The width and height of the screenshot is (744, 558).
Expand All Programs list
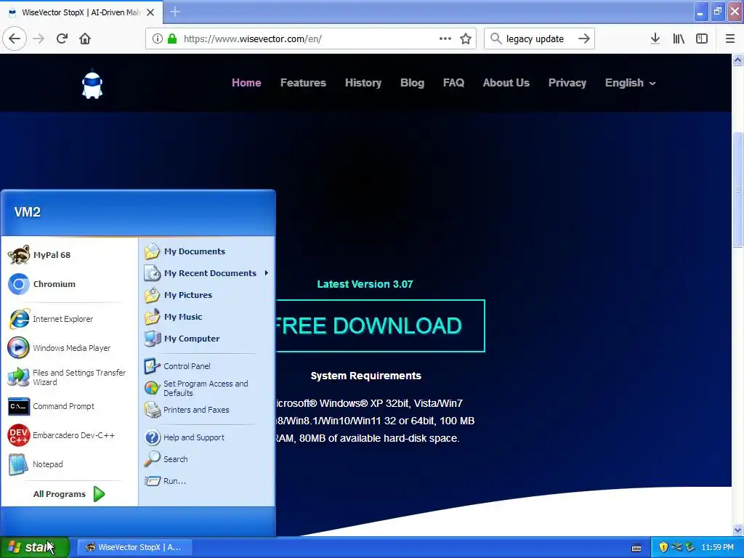[x=69, y=494]
